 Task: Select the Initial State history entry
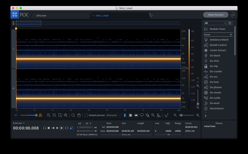click(210, 126)
